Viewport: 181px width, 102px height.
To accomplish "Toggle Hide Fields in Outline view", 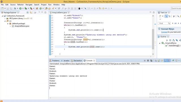I will (x=177, y=40).
